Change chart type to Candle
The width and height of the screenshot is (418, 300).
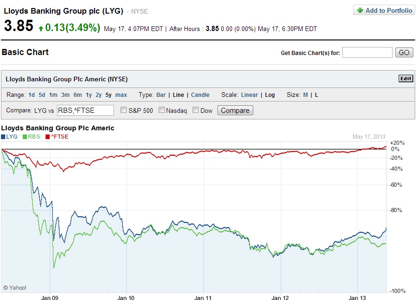pyautogui.click(x=200, y=95)
